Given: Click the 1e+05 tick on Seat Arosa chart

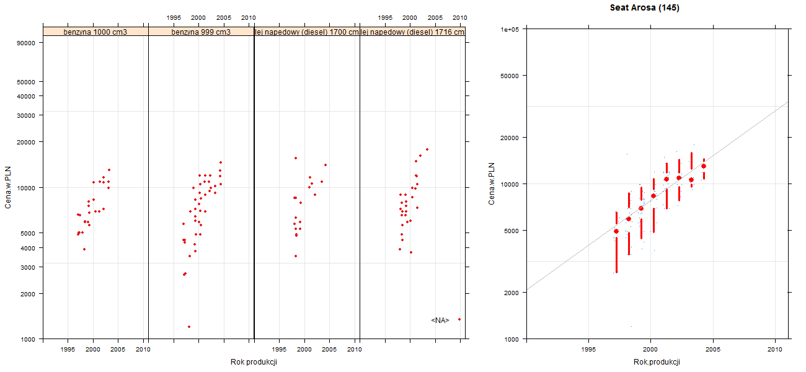Looking at the screenshot, I should point(510,29).
